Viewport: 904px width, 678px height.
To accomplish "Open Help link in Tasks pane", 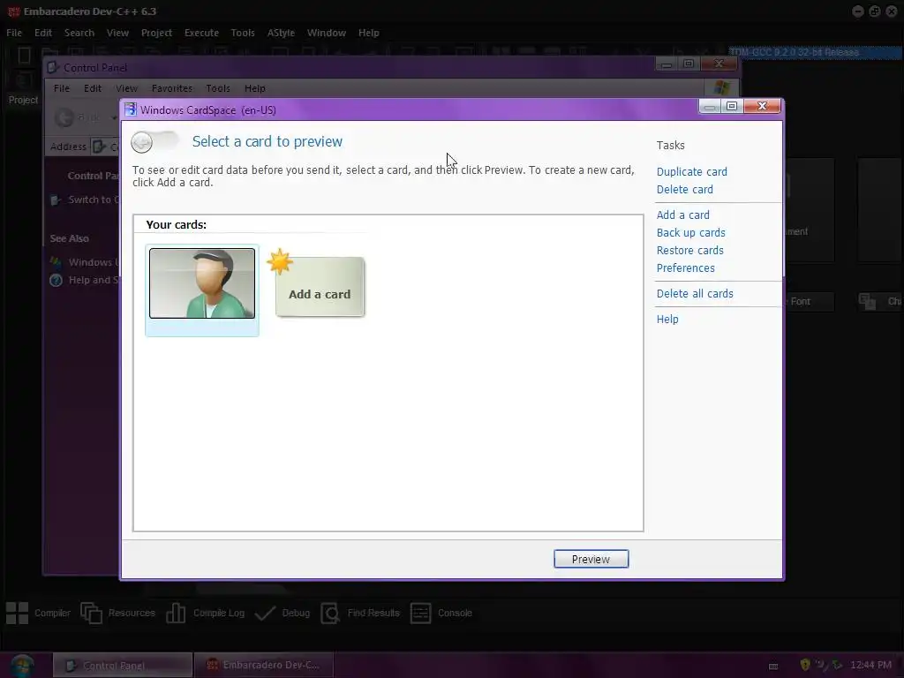I will (x=667, y=320).
